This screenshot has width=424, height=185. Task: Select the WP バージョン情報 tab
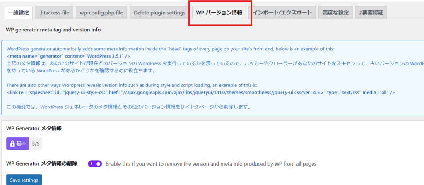pos(220,12)
